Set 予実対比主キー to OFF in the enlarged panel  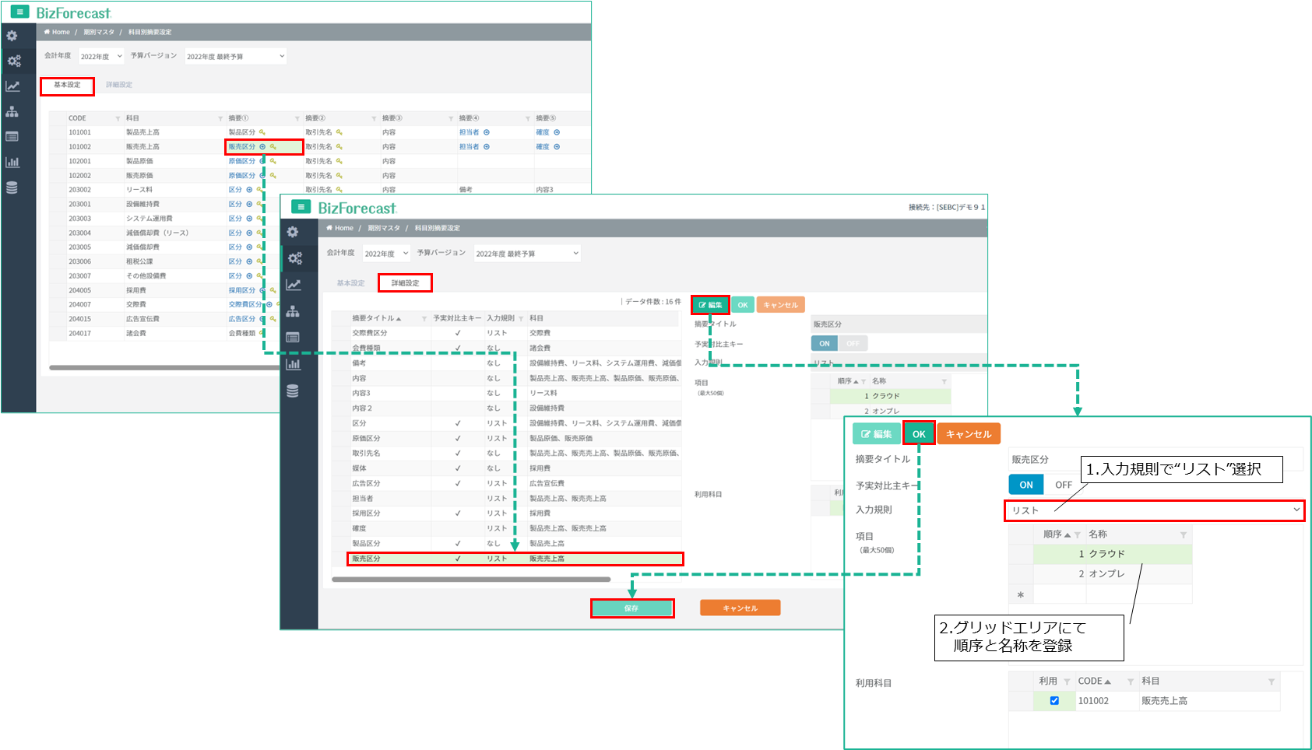[x=1064, y=485]
